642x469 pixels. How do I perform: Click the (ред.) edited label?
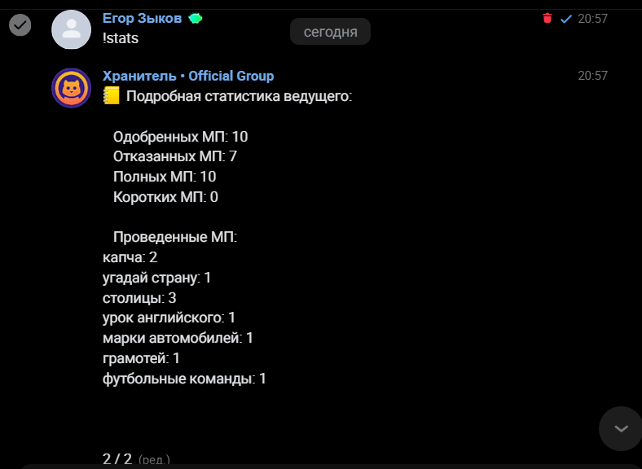[154, 460]
